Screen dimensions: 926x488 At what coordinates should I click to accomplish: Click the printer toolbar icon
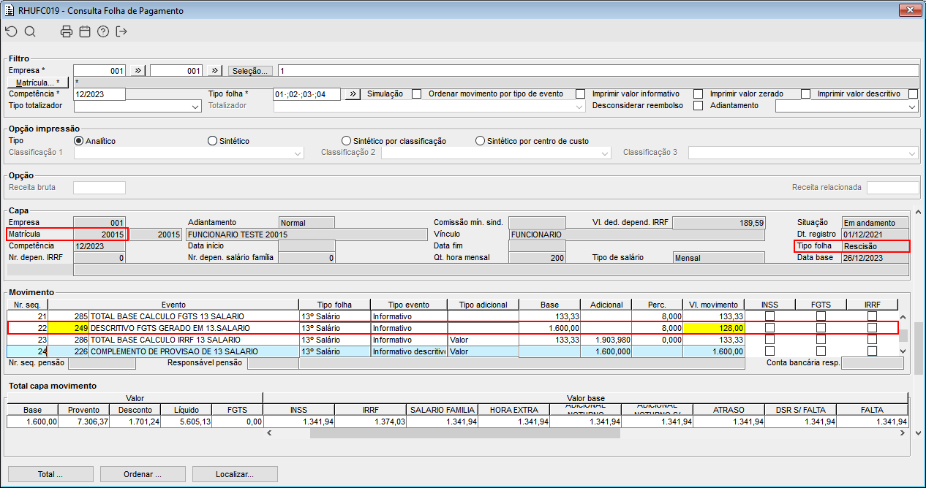point(67,31)
